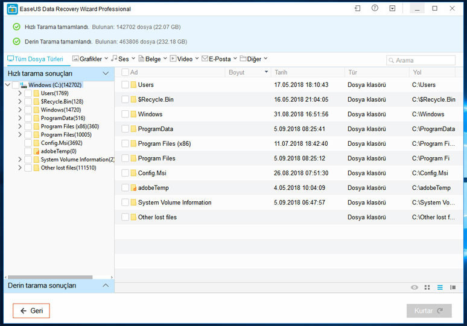The height and width of the screenshot is (326, 467).
Task: Sort by the Yol column header
Action: [433, 72]
